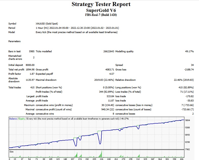Select the Loss trades value 71 (17.11%)
This screenshot has width=199, height=160.
187,92
